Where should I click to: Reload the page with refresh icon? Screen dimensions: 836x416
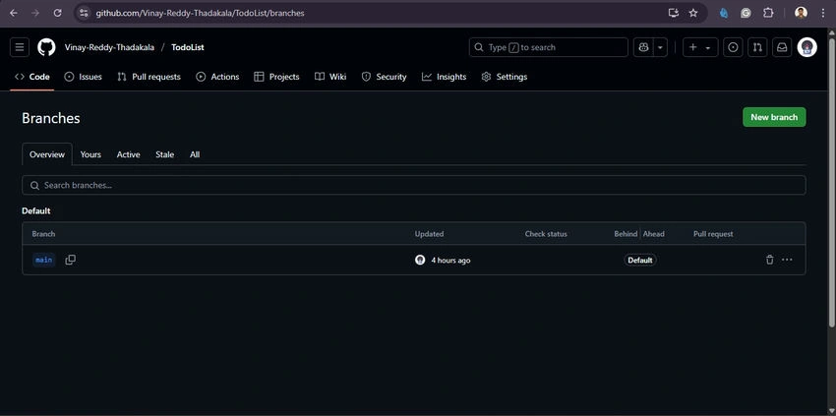[58, 13]
